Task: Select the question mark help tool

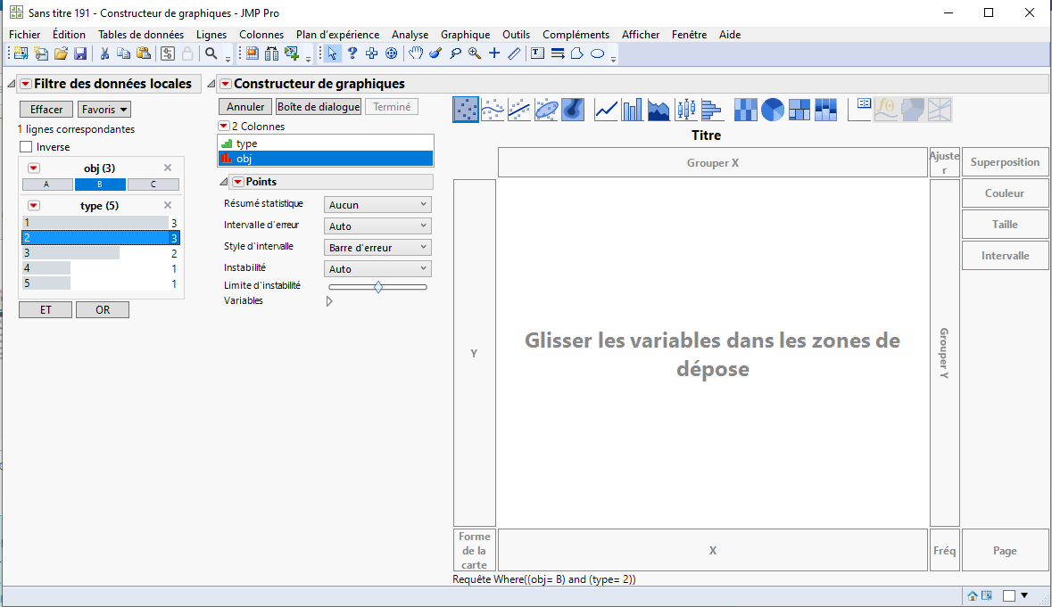Action: click(352, 53)
